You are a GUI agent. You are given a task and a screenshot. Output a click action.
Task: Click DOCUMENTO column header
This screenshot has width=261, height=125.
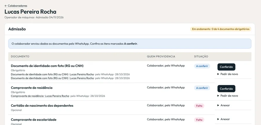click(x=20, y=57)
